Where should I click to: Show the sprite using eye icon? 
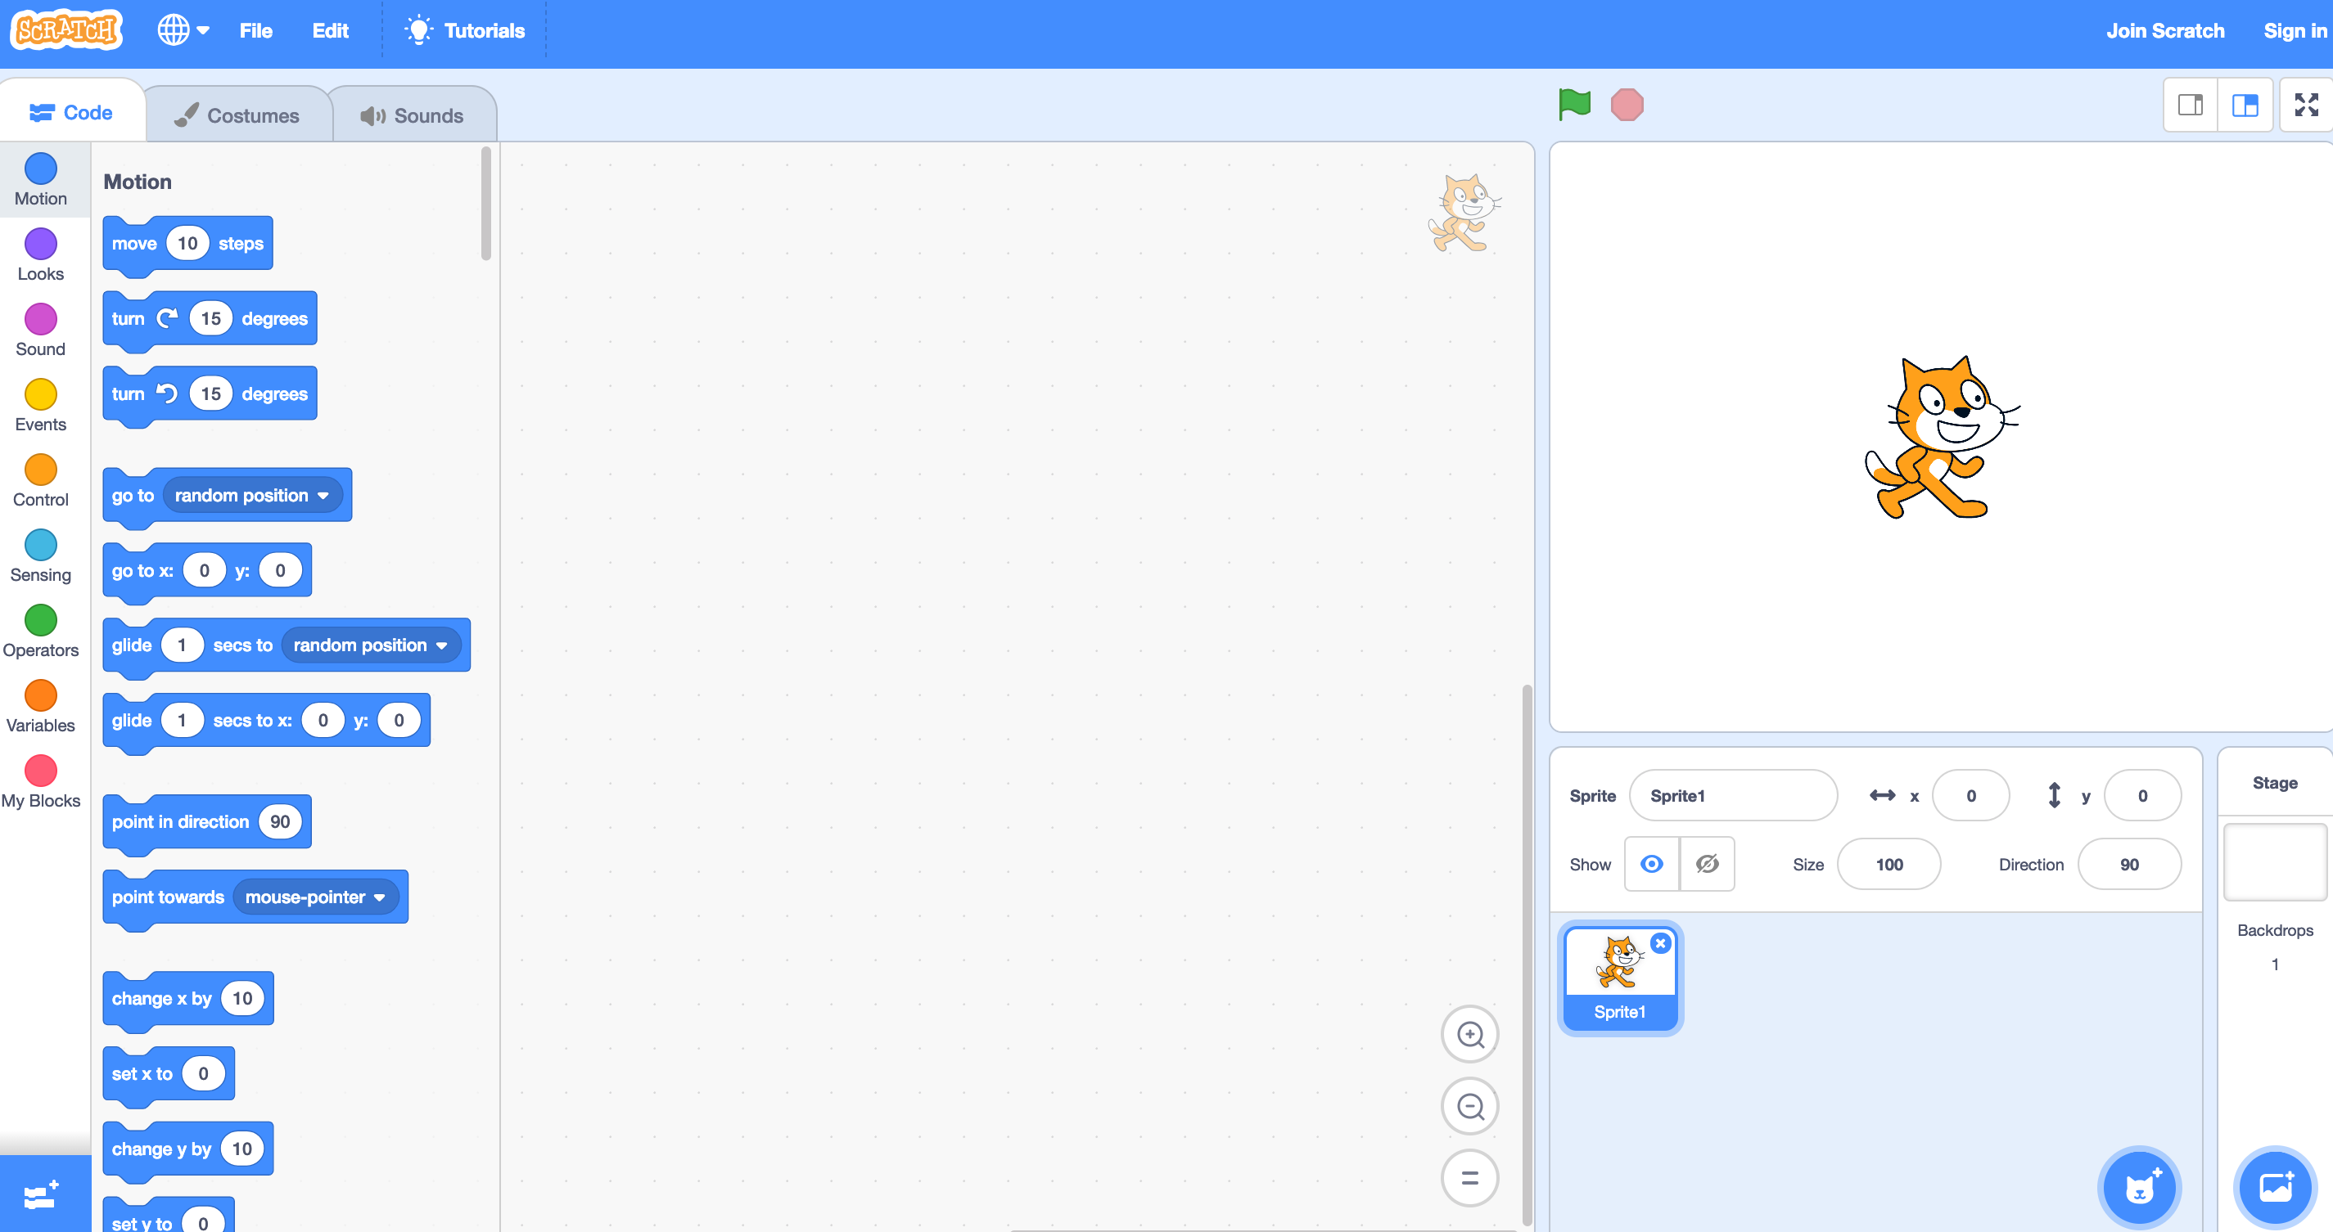point(1651,864)
